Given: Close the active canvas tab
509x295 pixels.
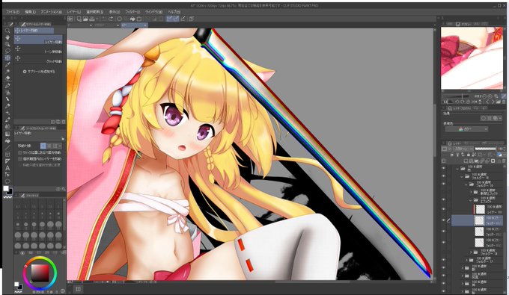Looking at the screenshot, I should (145, 25).
